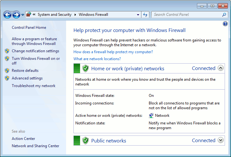
Task: Open Restore defaults link
Action: pyautogui.click(x=25, y=71)
